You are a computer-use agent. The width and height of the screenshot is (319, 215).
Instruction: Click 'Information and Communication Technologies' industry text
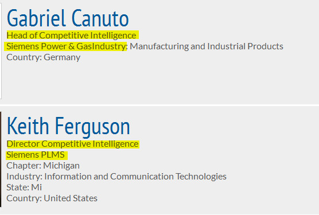pyautogui.click(x=135, y=177)
